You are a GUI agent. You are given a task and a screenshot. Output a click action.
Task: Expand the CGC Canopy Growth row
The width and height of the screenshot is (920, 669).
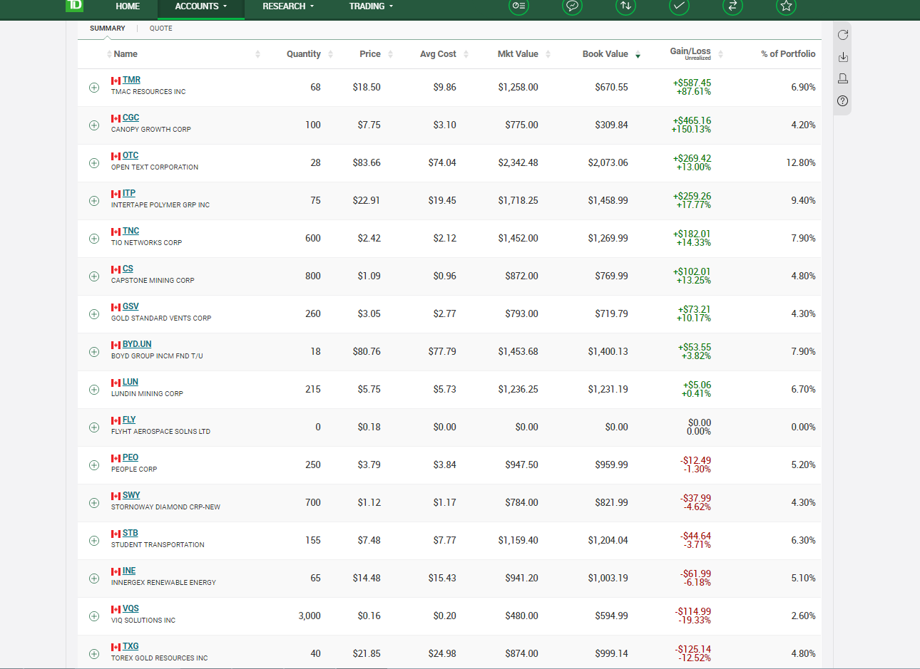pos(93,125)
